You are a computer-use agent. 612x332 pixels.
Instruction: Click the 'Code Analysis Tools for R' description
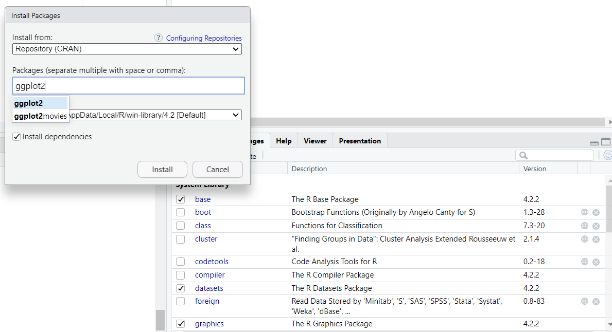point(334,262)
